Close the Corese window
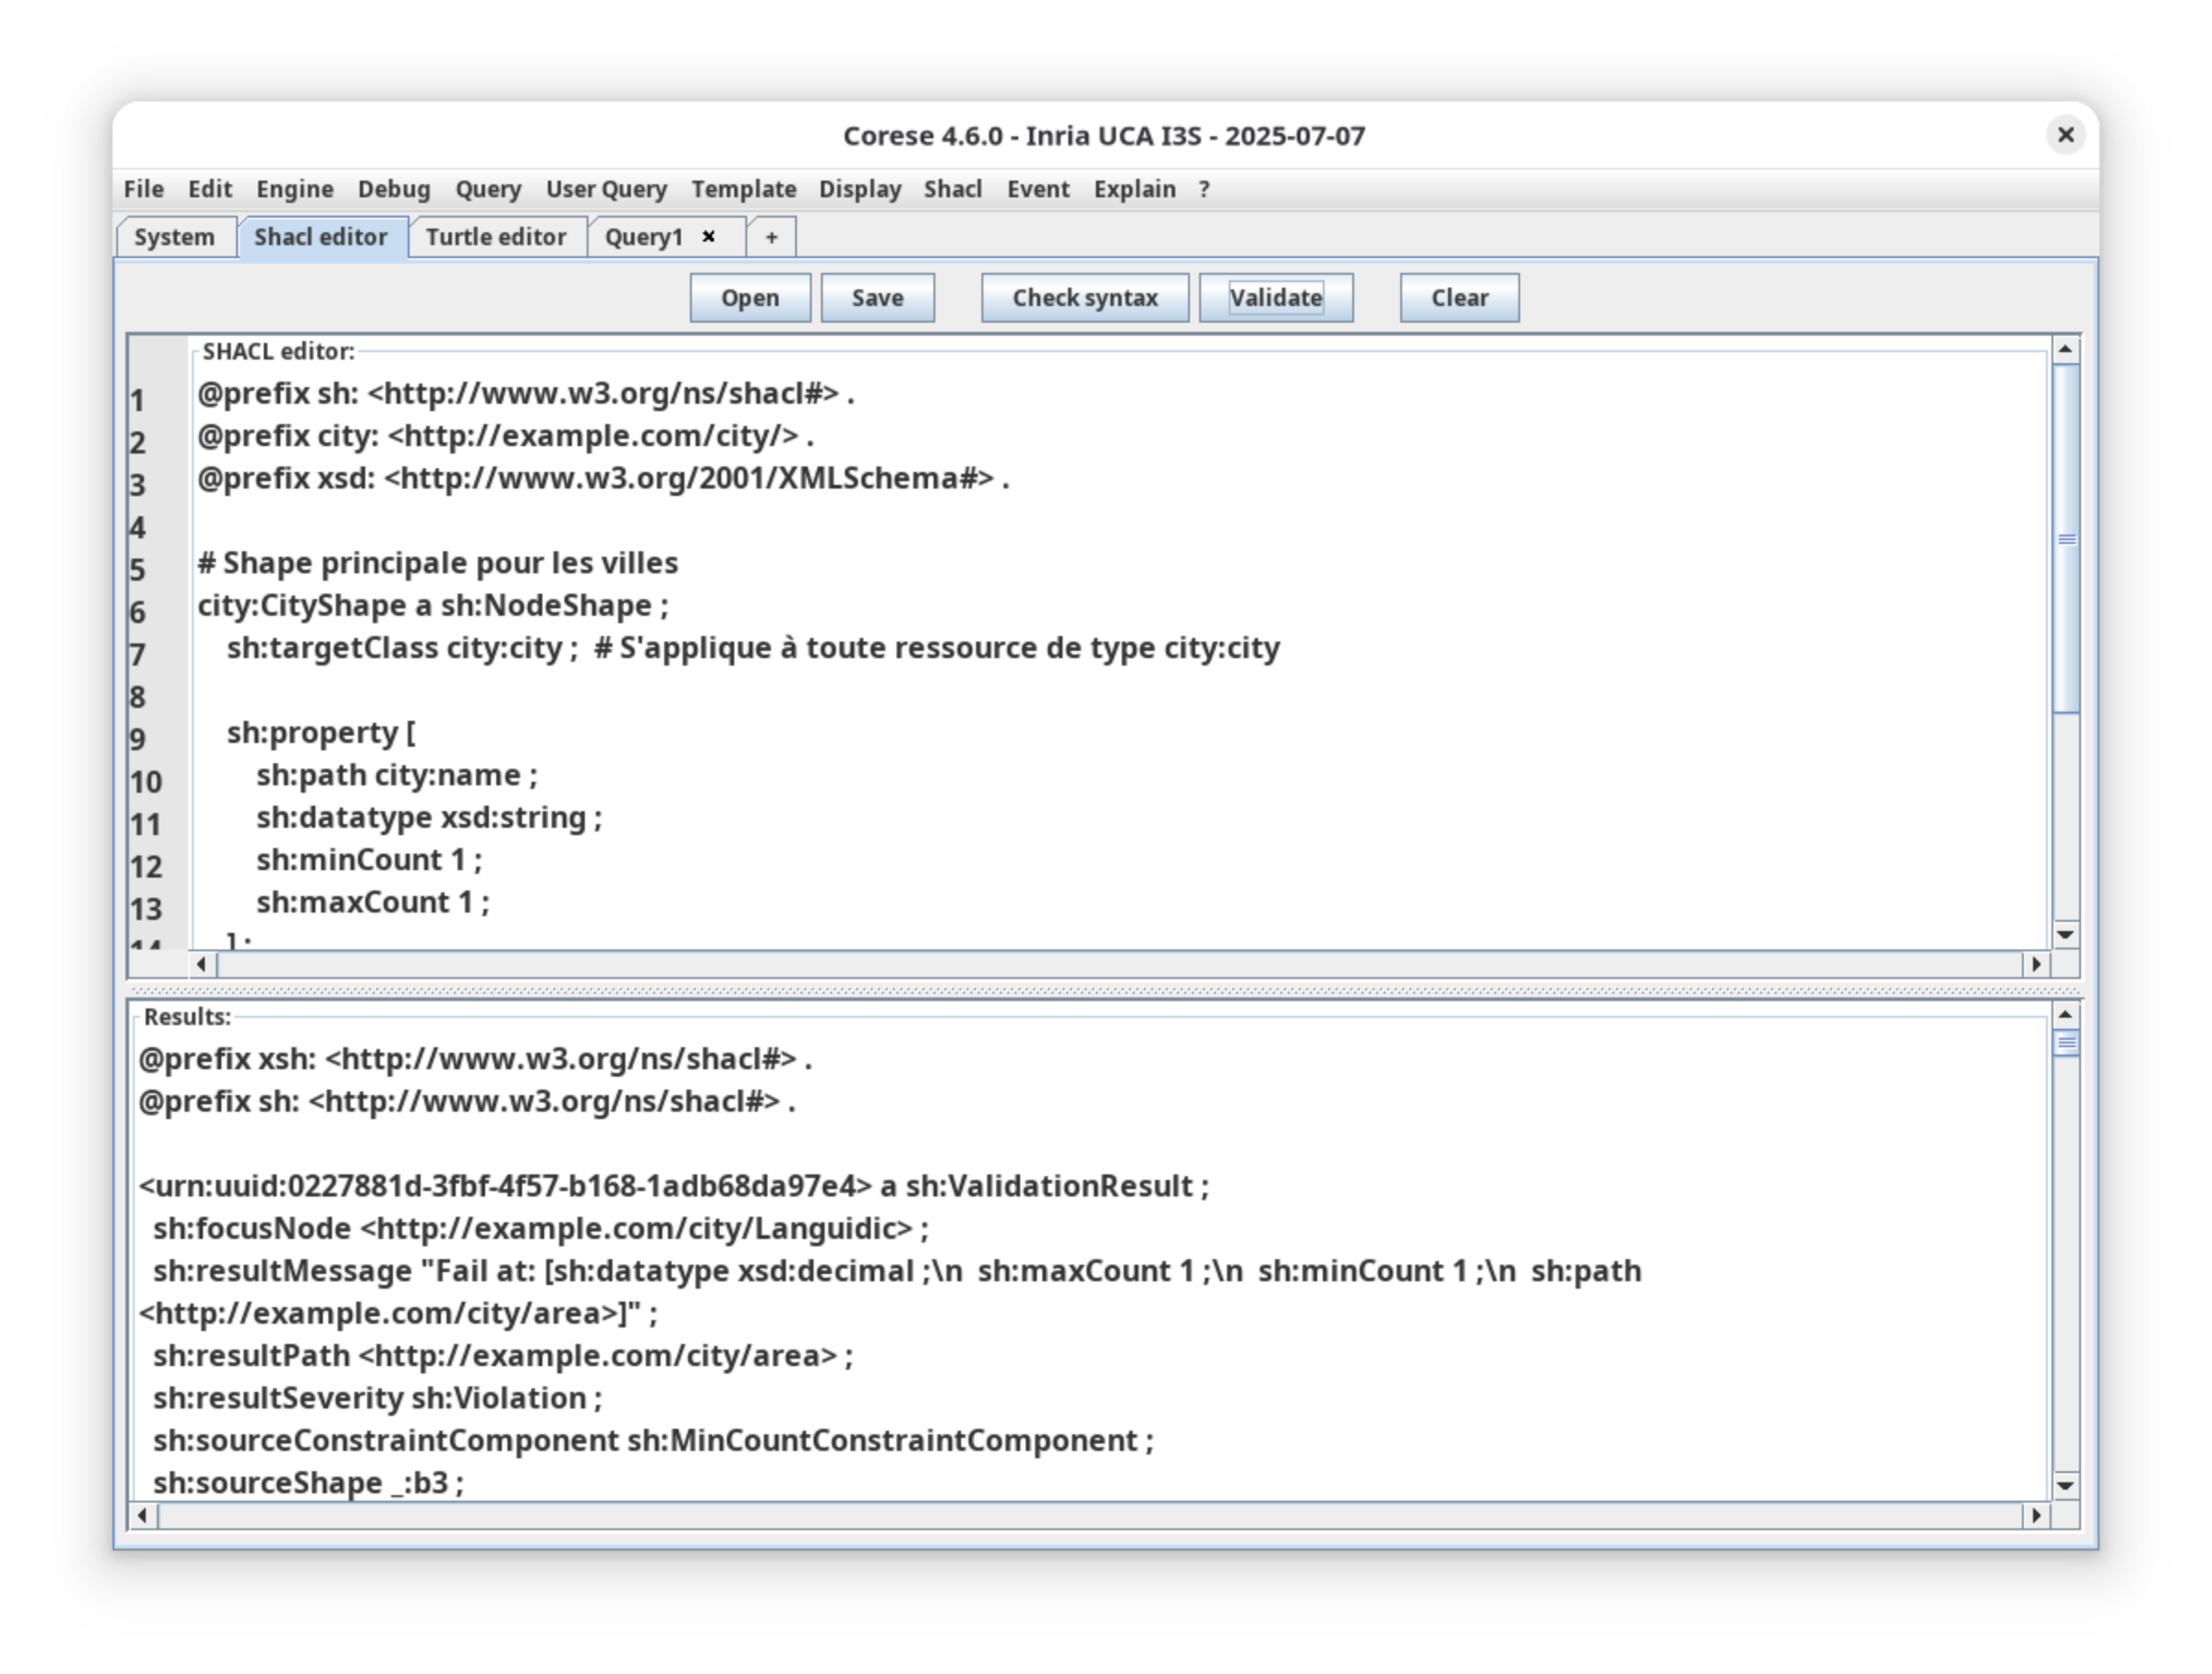 click(2065, 135)
